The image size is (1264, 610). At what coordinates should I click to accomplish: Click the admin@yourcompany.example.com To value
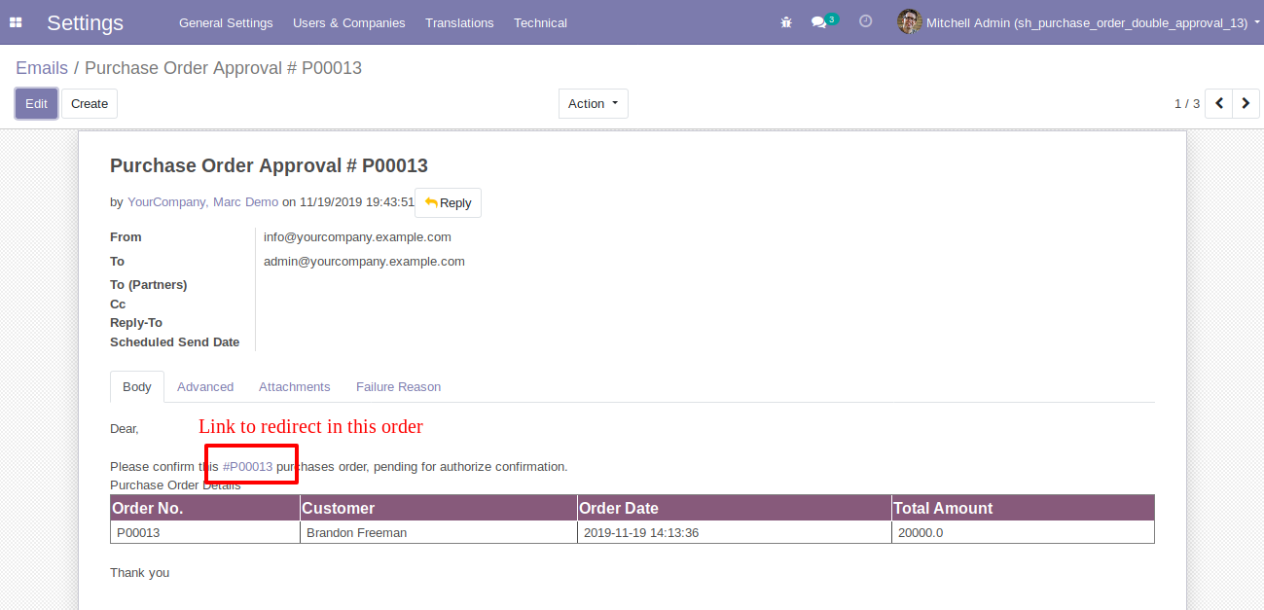click(x=364, y=261)
